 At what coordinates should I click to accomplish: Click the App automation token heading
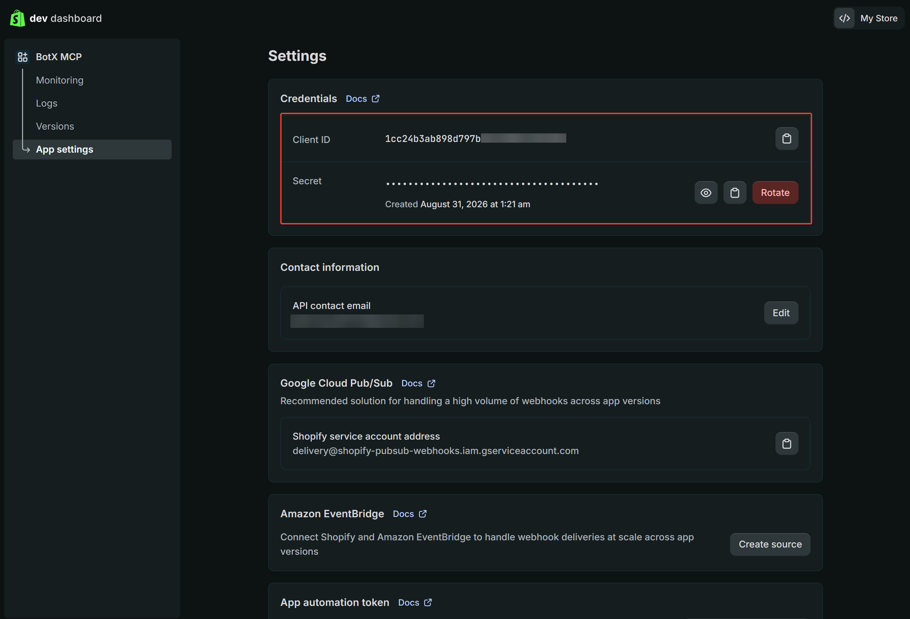pyautogui.click(x=335, y=603)
